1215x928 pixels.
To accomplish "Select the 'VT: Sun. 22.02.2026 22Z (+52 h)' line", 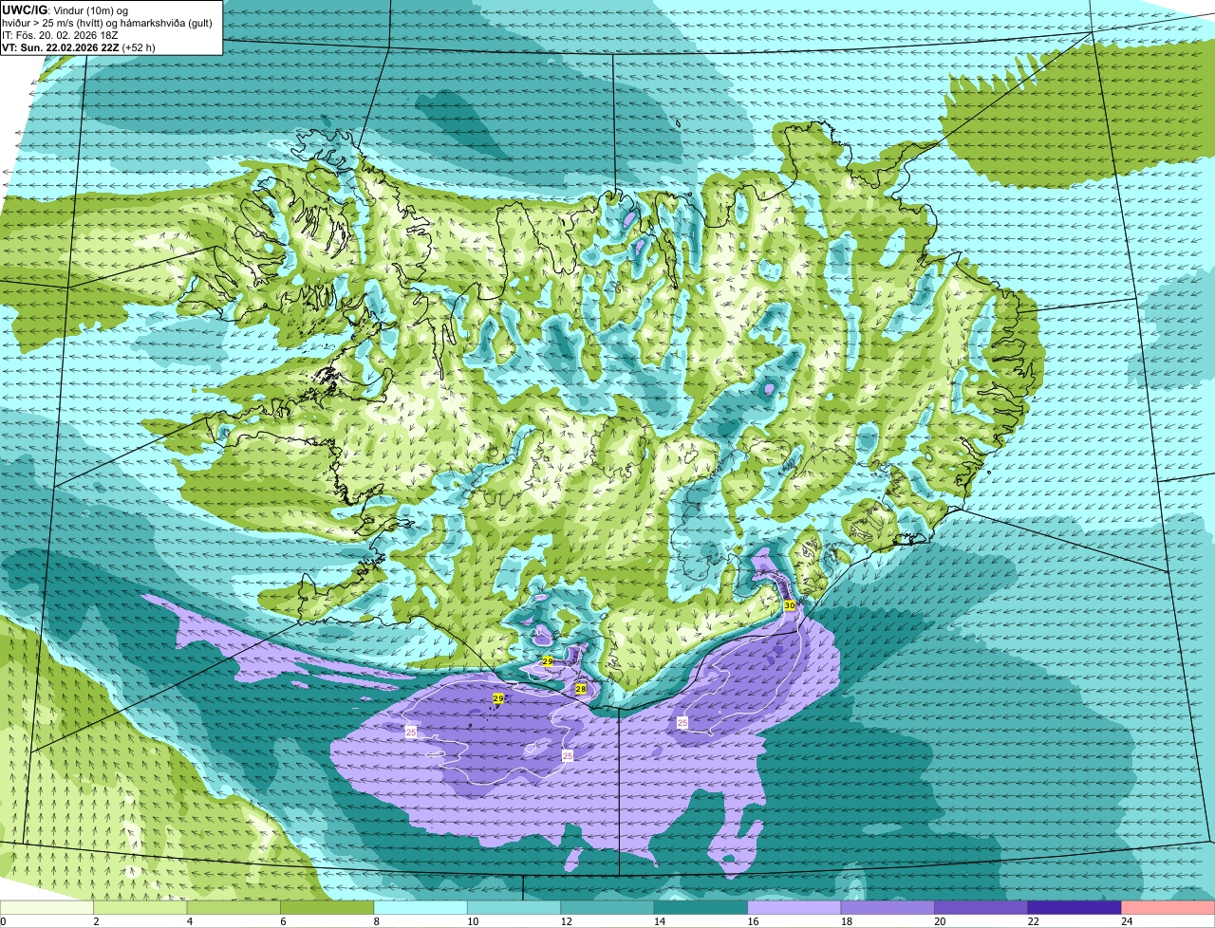I will tap(79, 46).
